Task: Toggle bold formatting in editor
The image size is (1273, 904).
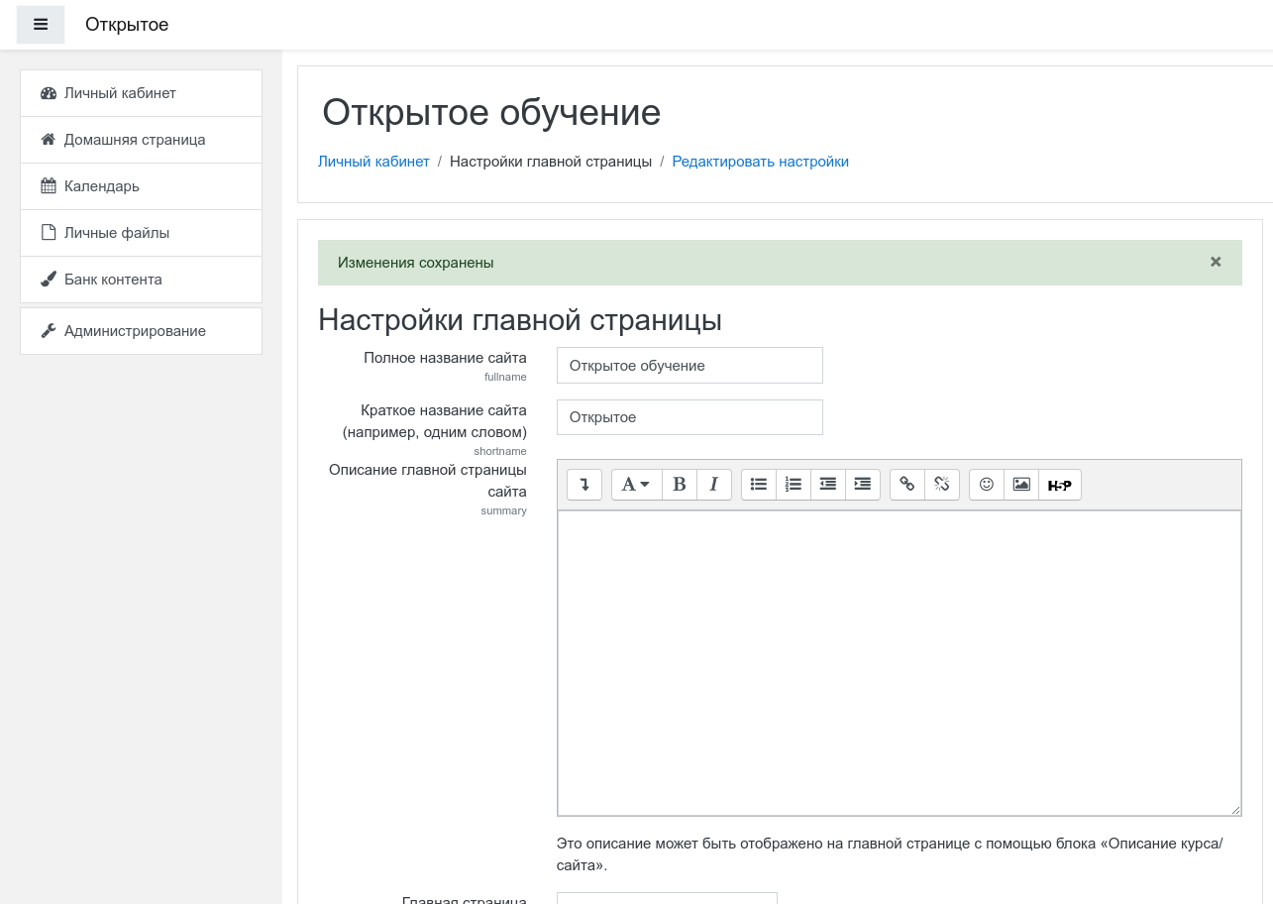Action: (x=680, y=485)
